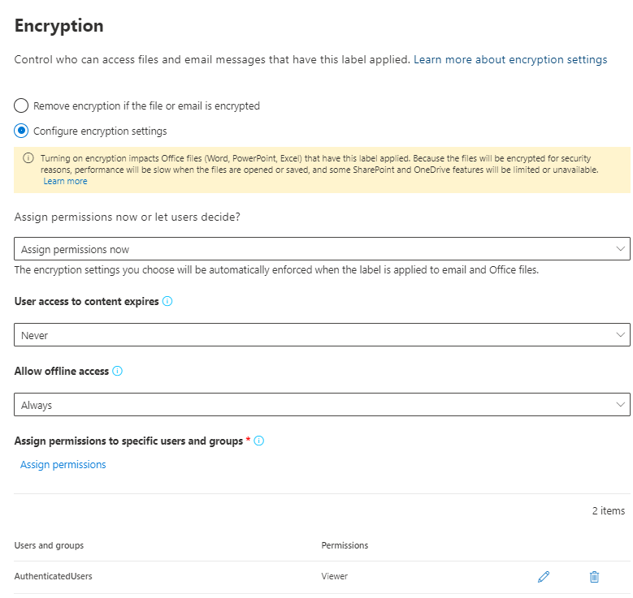
Task: Select the AuthenticatedUsers row entry
Action: point(54,577)
